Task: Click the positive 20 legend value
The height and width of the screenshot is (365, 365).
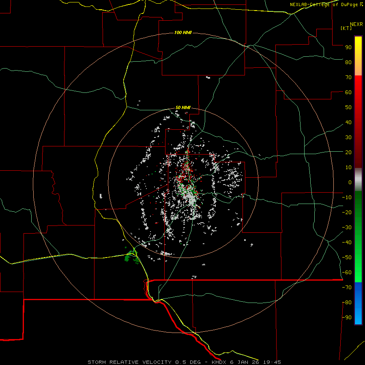Action: (x=348, y=152)
